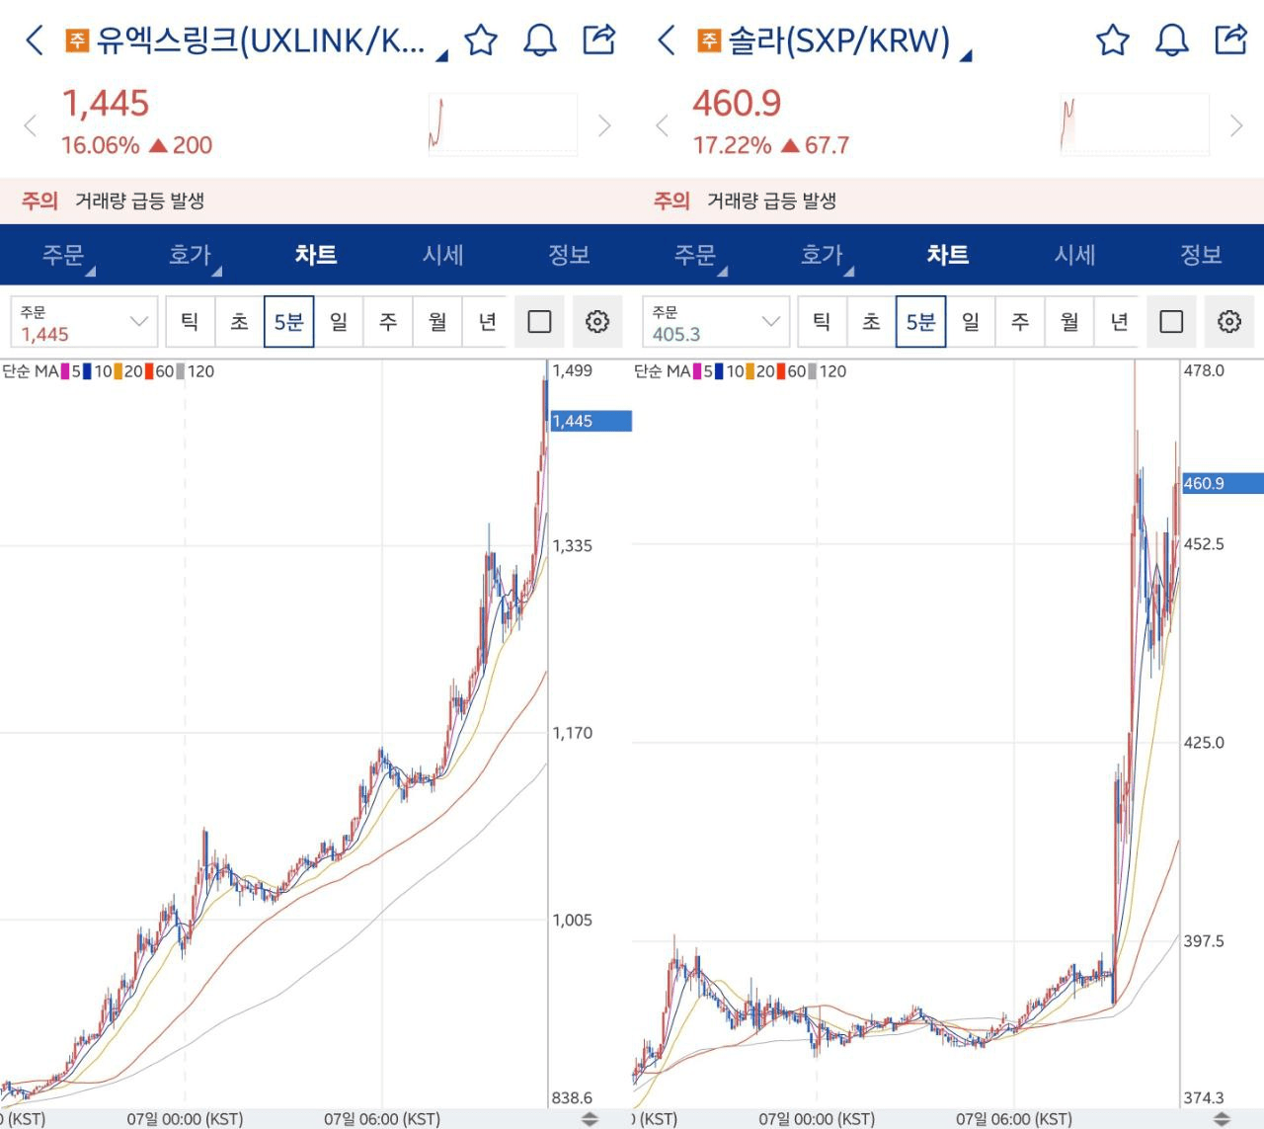Toggle fullscreen square on SXP chart
Viewport: 1264px width, 1129px height.
[1171, 322]
